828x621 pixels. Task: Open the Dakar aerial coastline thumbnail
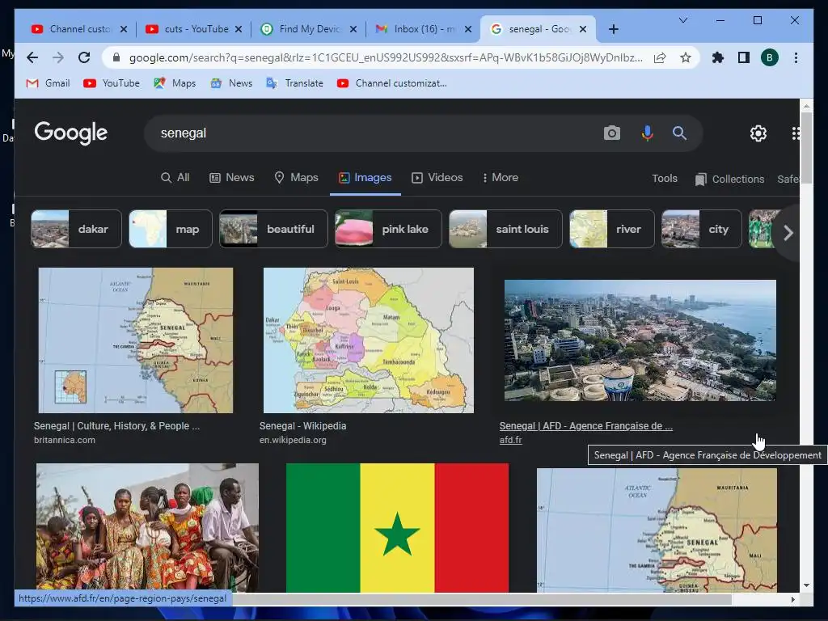point(640,340)
